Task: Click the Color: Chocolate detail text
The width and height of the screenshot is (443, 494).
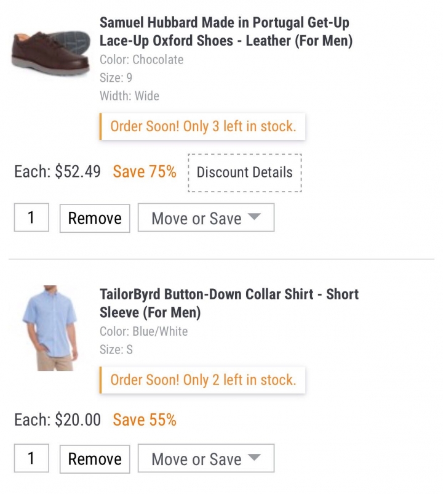Action: click(x=142, y=60)
